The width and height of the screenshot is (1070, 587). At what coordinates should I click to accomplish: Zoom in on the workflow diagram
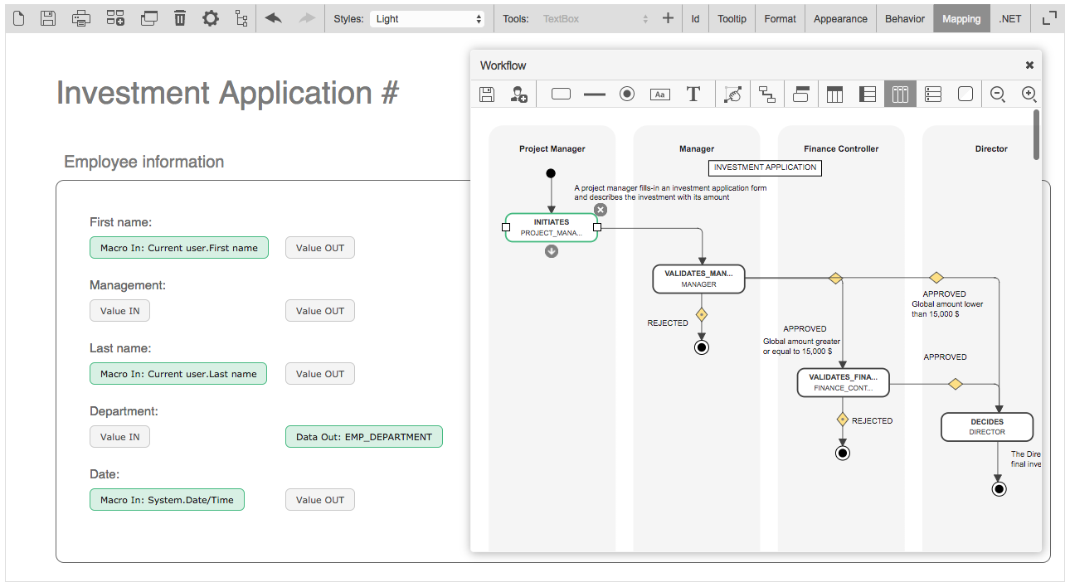coord(1029,95)
